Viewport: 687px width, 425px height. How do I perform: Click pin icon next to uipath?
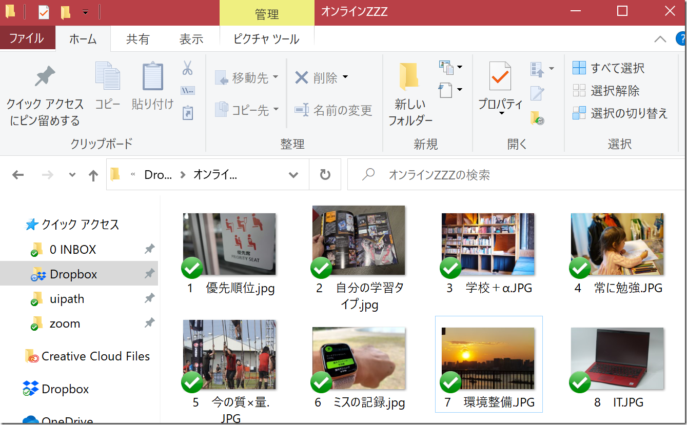[149, 298]
